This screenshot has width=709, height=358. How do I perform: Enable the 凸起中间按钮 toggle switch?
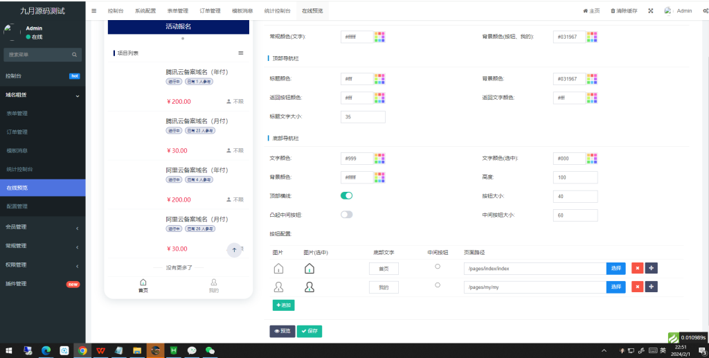[x=347, y=215]
